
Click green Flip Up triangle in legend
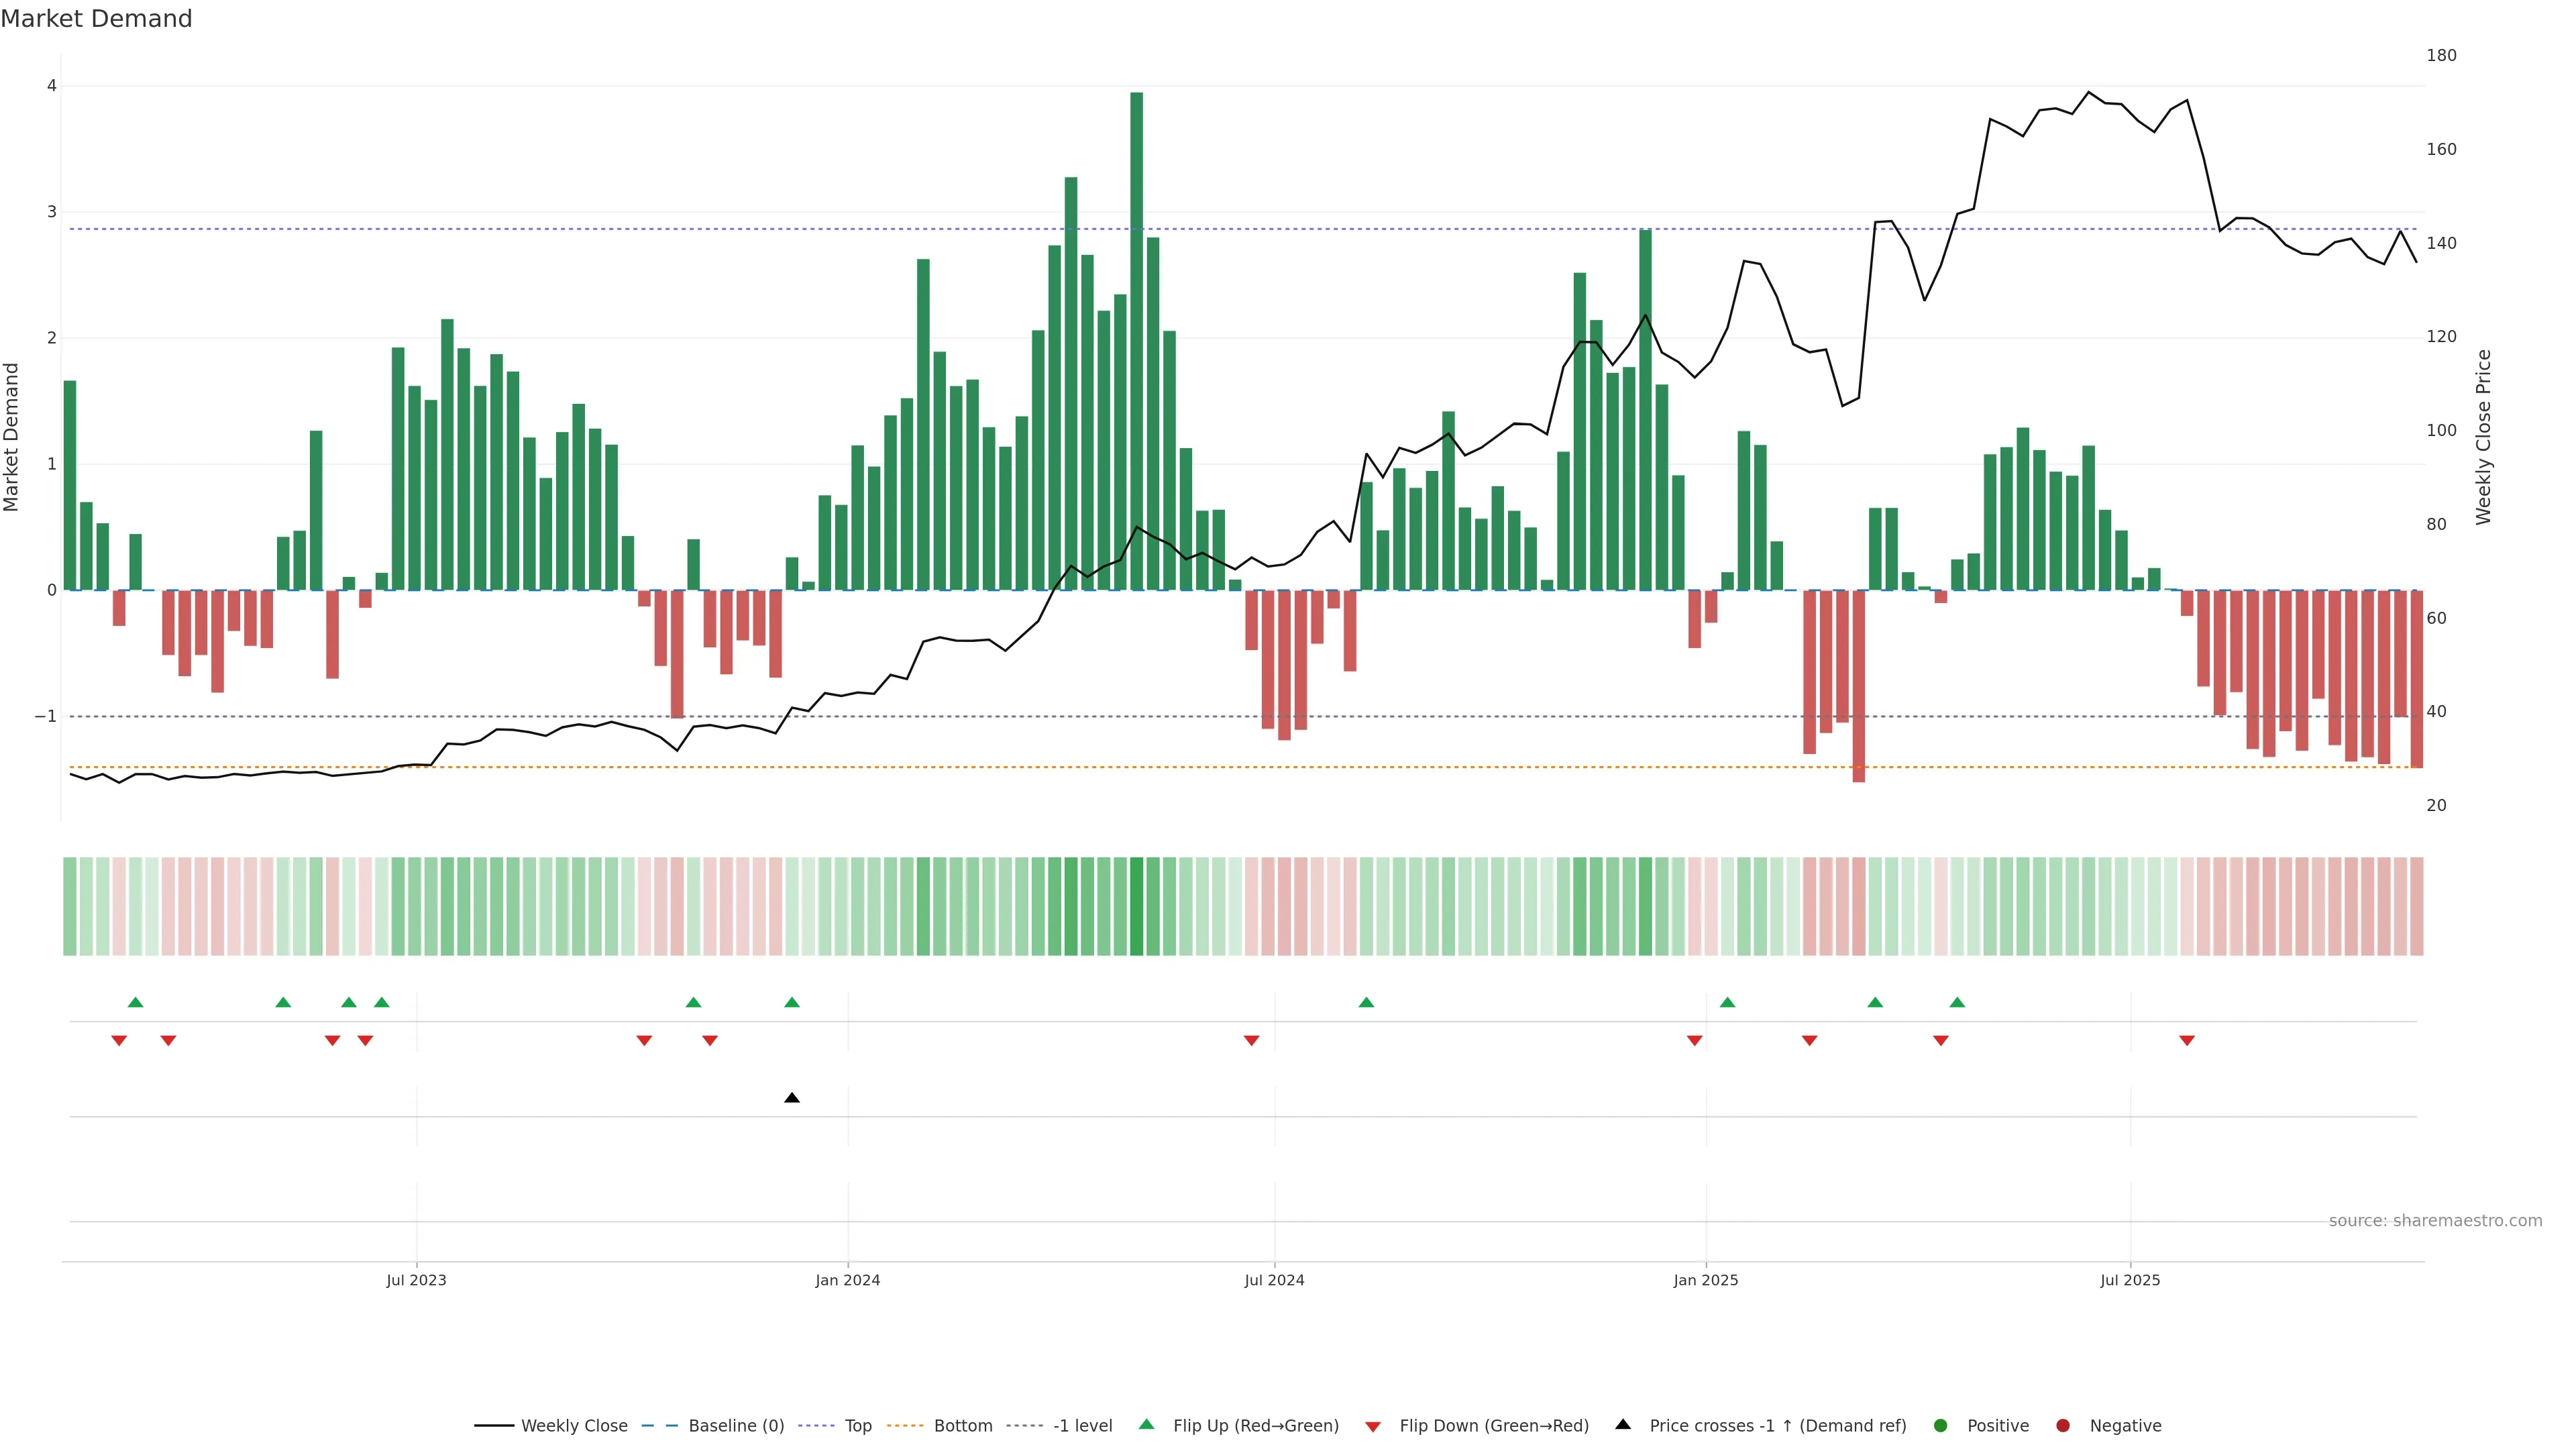tap(1147, 1424)
